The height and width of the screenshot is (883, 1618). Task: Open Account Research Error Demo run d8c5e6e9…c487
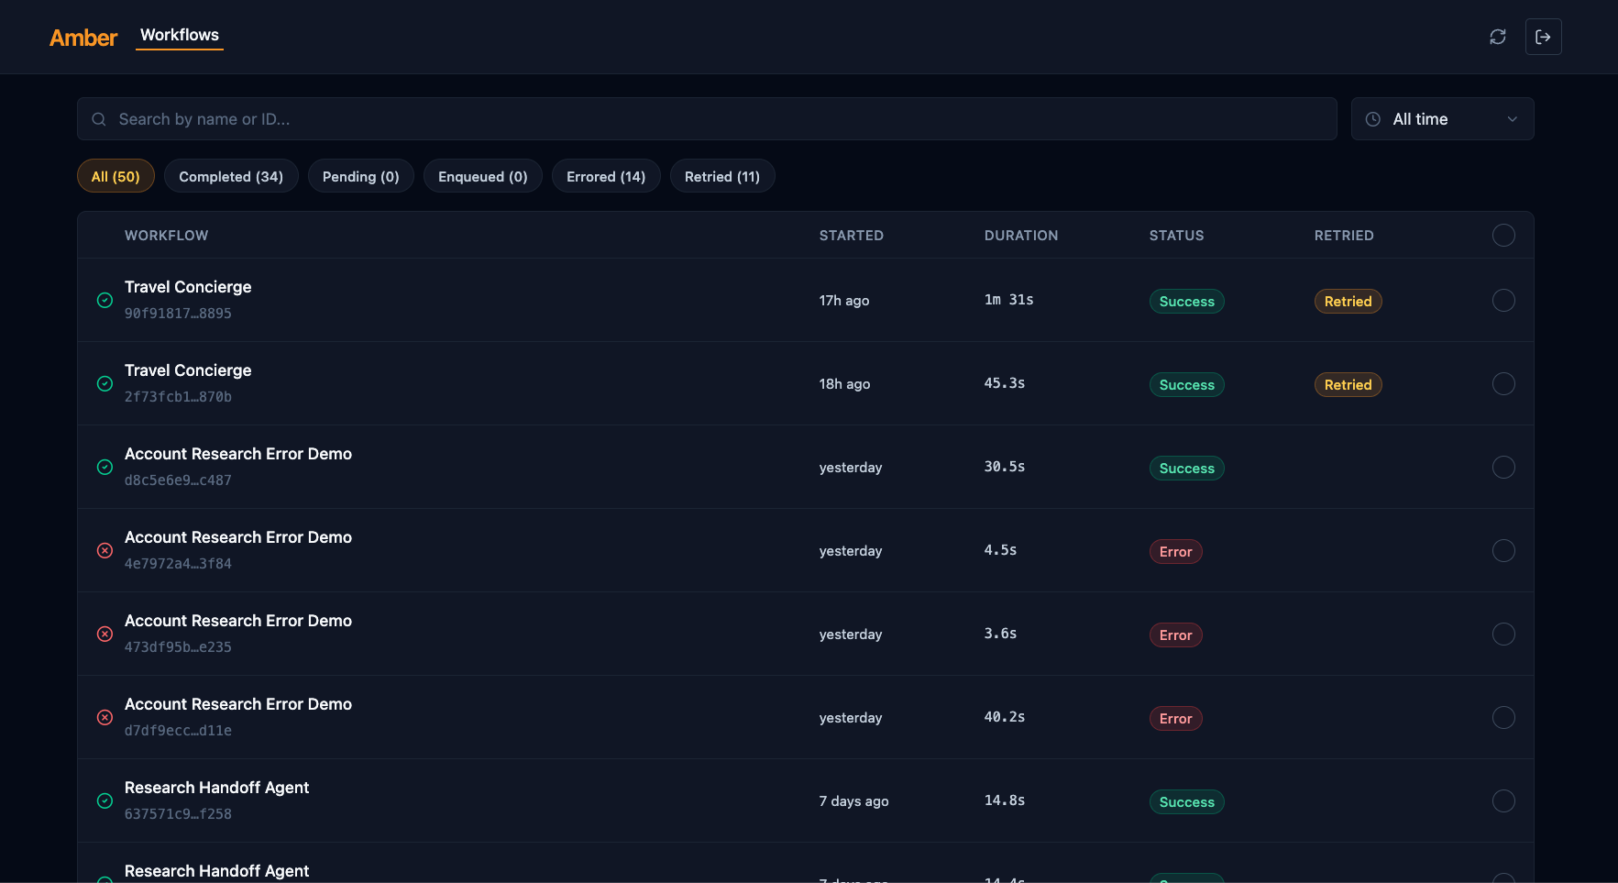click(805, 467)
